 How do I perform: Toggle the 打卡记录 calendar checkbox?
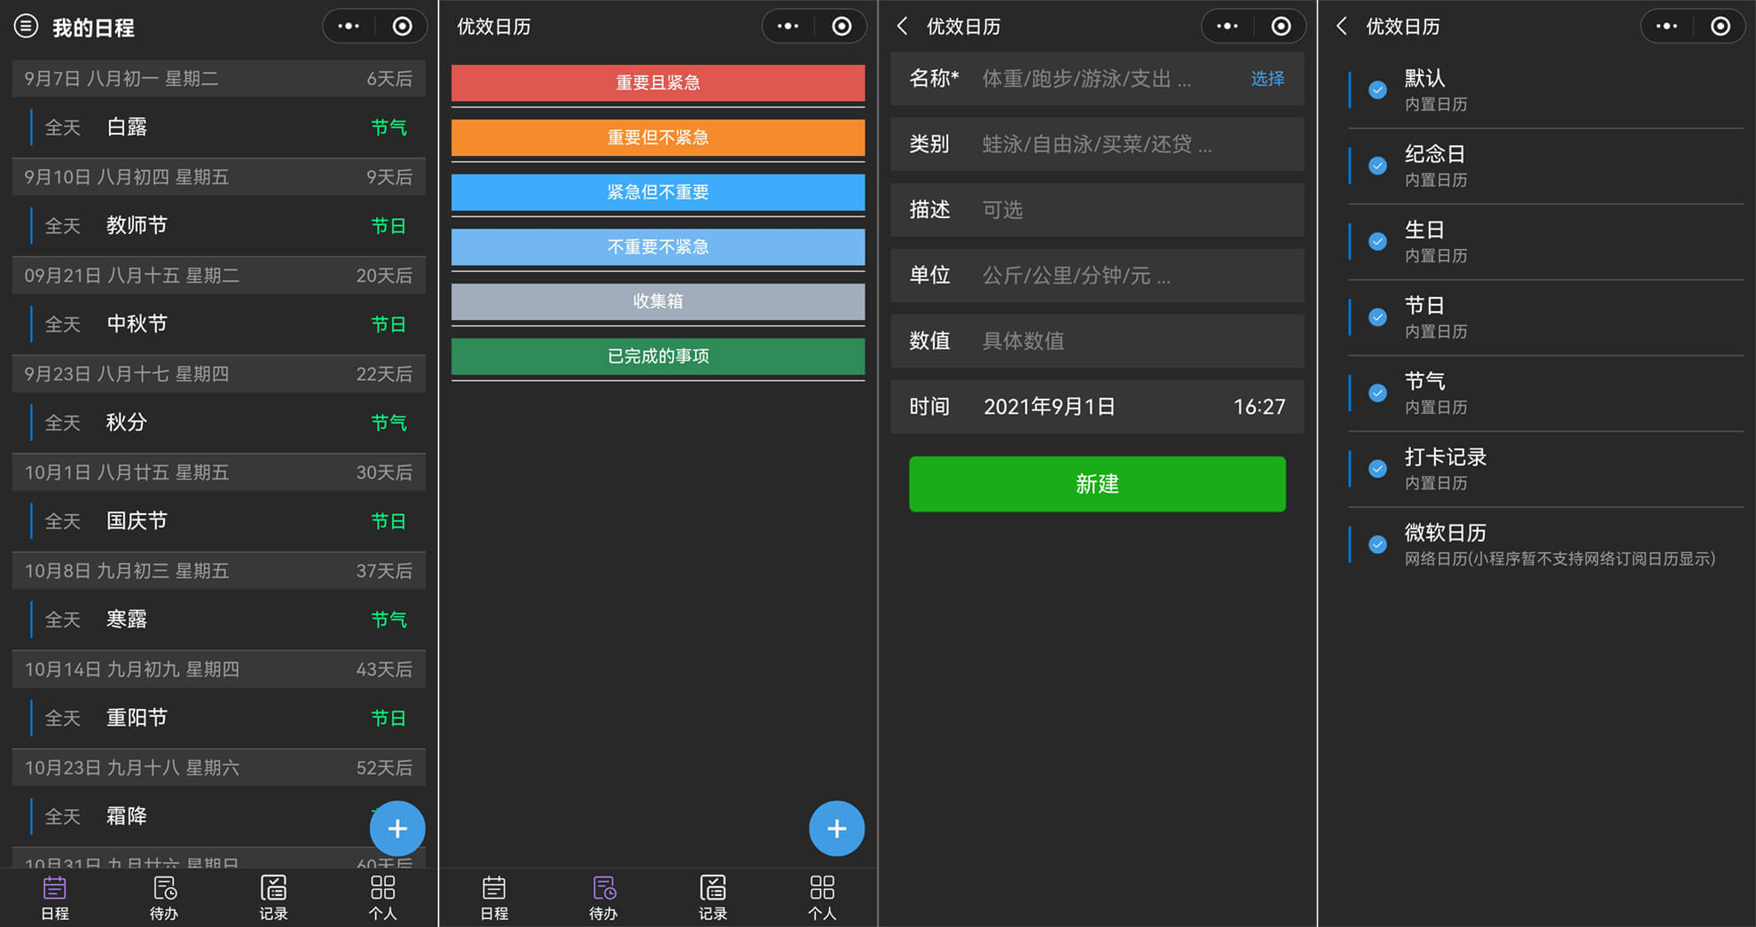point(1377,469)
